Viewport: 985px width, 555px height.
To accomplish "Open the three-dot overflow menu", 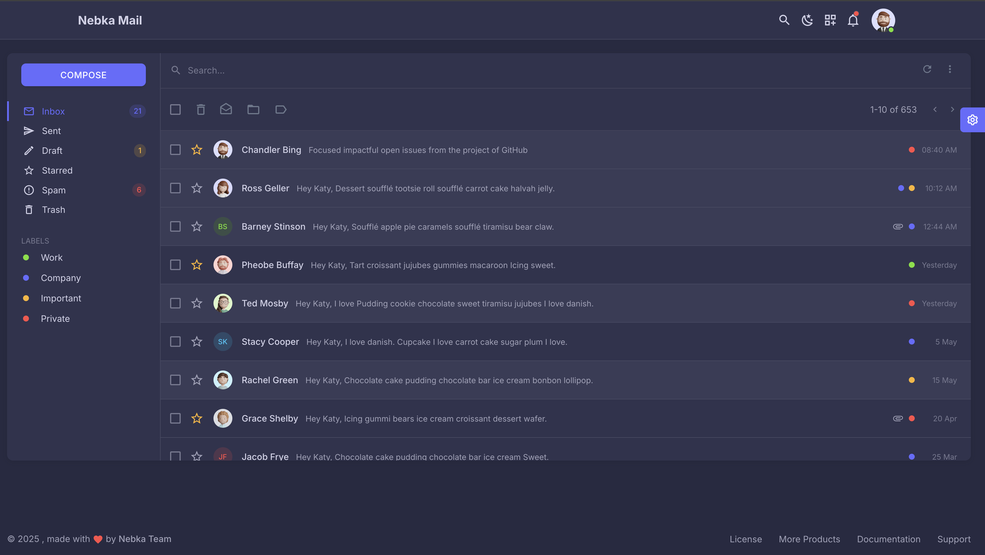I will (950, 69).
